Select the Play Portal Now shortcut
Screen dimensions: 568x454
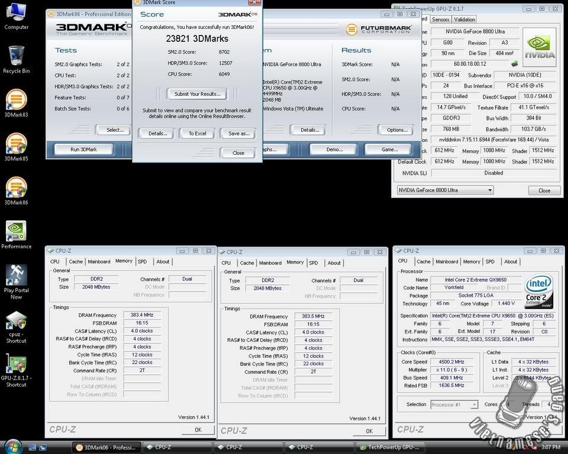[x=17, y=282]
